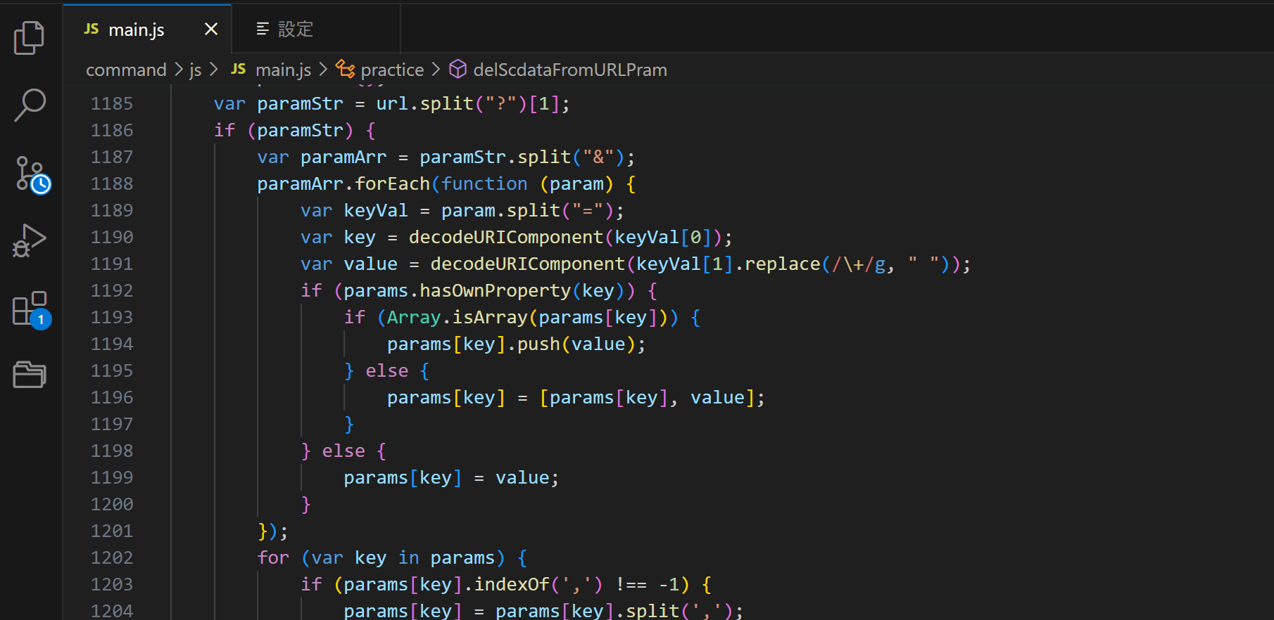Click line number 1192 in gutter
Image resolution: width=1274 pixels, height=620 pixels.
click(x=112, y=290)
